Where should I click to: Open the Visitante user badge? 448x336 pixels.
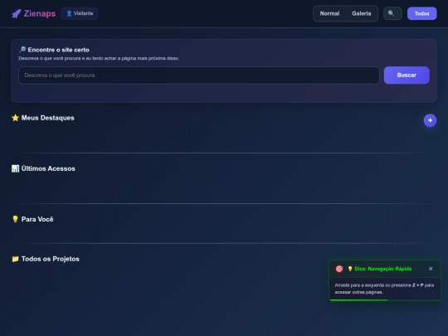click(80, 13)
